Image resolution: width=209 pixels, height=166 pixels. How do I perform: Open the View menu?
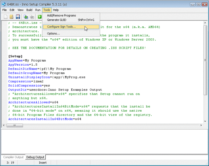[20, 10]
